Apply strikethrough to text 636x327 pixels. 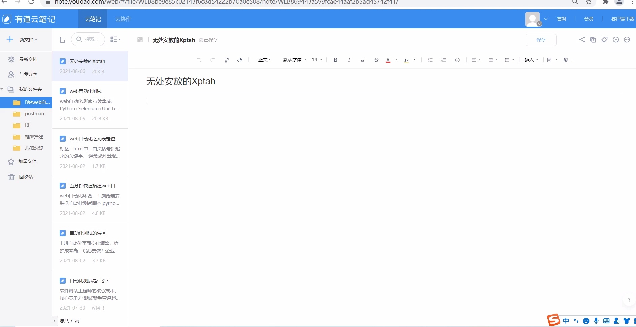[376, 60]
